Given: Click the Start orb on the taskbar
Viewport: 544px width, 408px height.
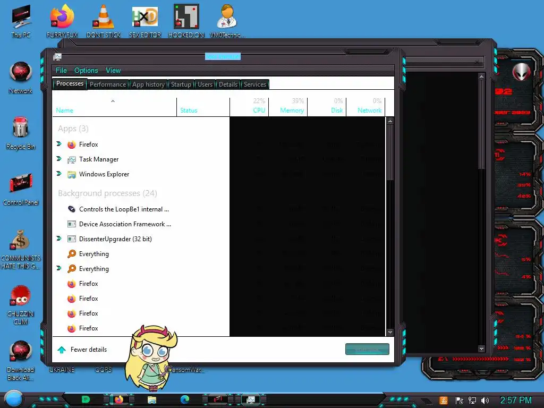Looking at the screenshot, I should 13,399.
